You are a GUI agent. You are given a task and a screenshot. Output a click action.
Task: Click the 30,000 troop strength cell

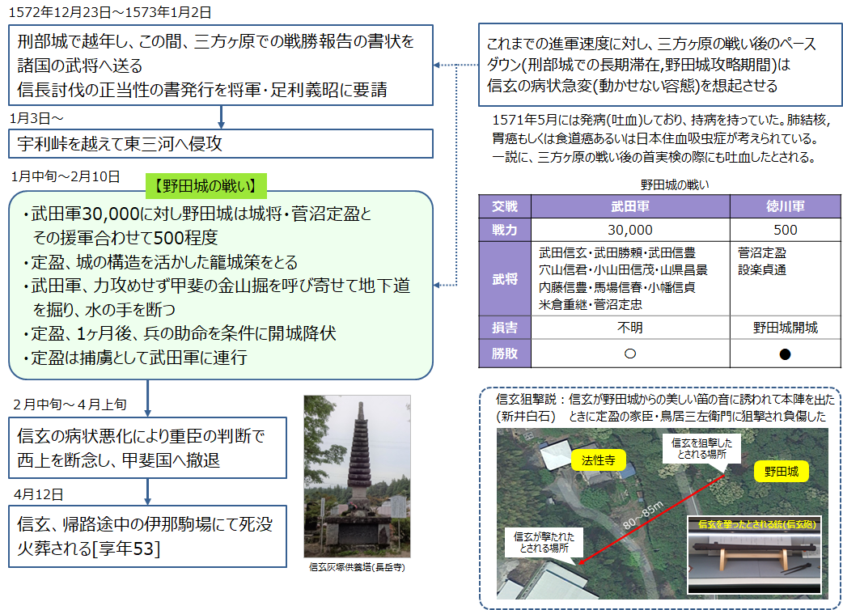pyautogui.click(x=629, y=230)
